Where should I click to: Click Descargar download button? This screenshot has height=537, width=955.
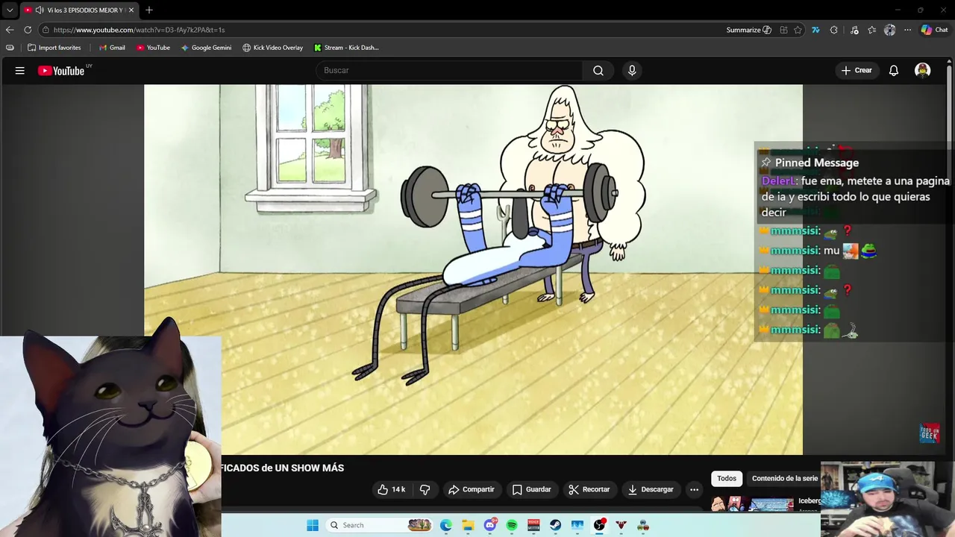pos(650,489)
